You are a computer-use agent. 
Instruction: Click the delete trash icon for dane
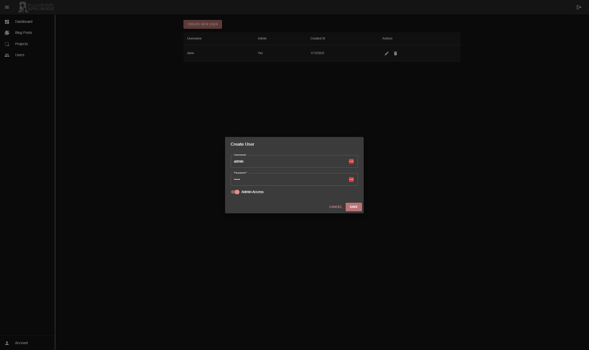pyautogui.click(x=395, y=53)
